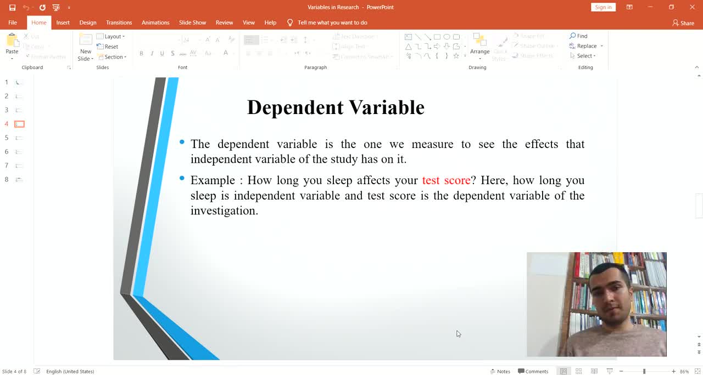This screenshot has width=703, height=375.
Task: Select the Oval shape in shapes gallery
Action: [447, 37]
